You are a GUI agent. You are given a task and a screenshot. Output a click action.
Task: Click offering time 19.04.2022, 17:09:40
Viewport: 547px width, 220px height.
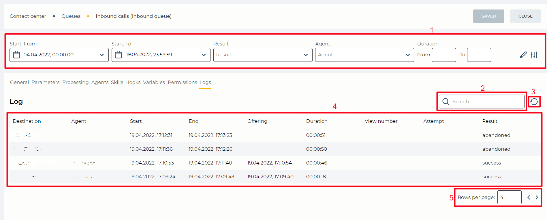[270, 177]
